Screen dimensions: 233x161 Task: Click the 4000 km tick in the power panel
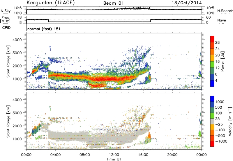coord(17,40)
